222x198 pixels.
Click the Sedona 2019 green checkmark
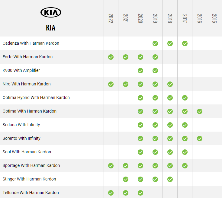[155, 125]
